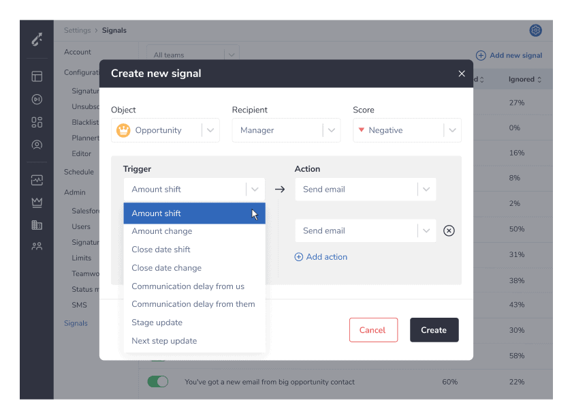Open the layout panel icon in the sidebar
Viewport: 572px width, 420px height.
tap(37, 76)
